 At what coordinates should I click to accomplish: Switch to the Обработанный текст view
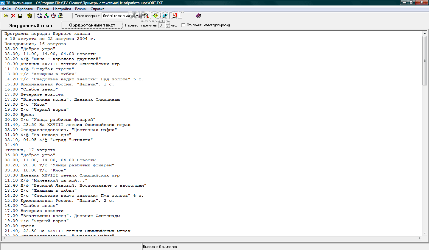coord(92,25)
